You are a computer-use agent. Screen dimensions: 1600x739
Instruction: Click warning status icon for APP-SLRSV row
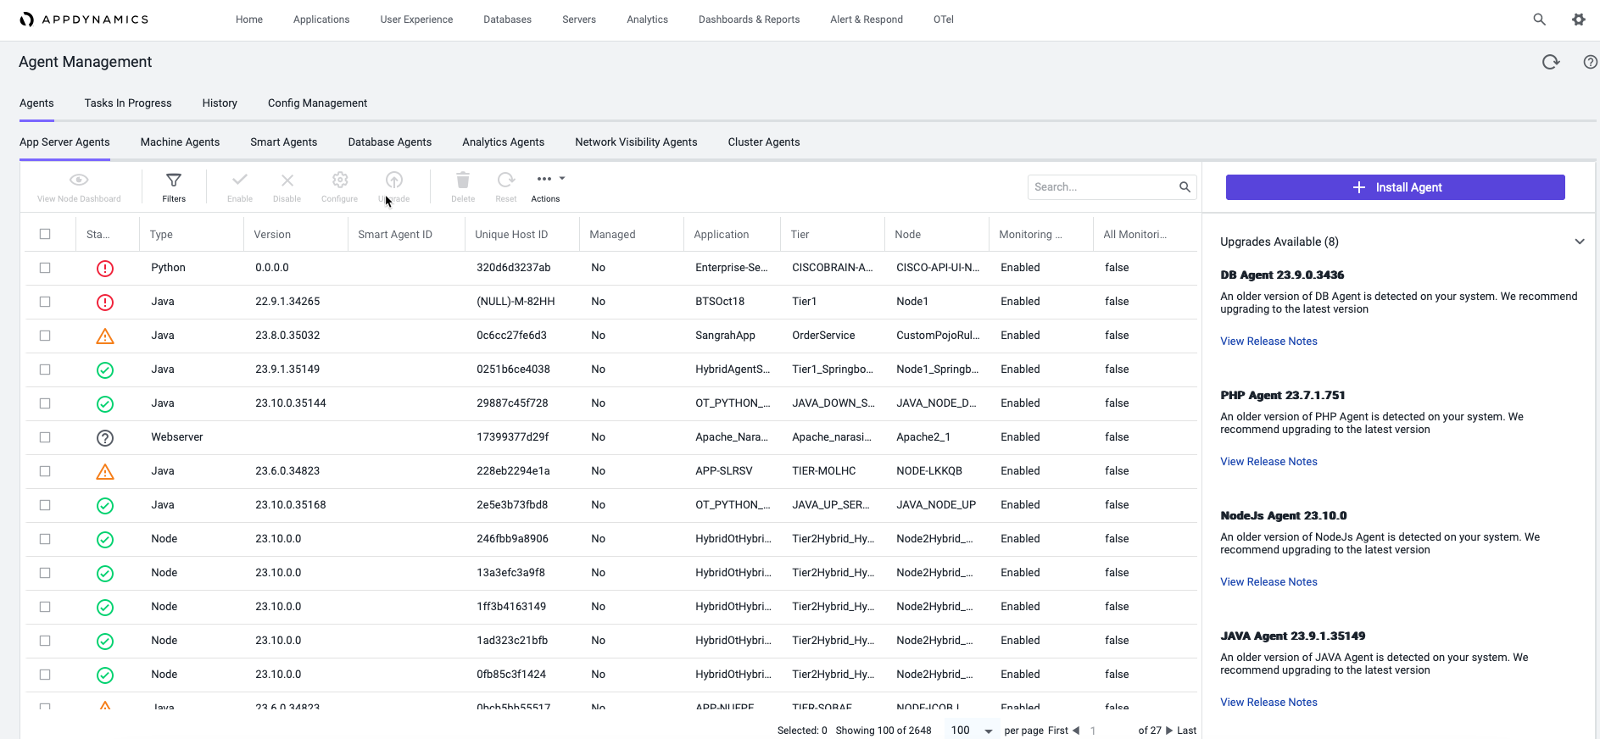click(105, 472)
